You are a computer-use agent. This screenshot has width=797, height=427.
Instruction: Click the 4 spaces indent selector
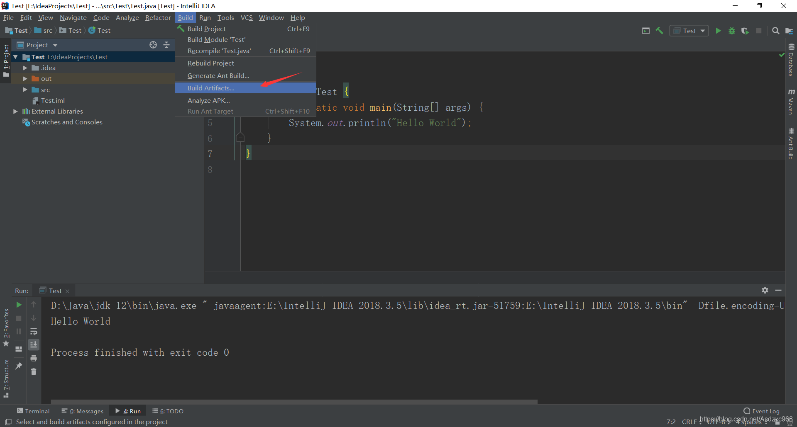(751, 422)
